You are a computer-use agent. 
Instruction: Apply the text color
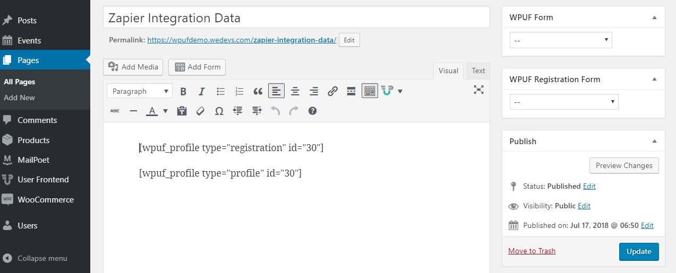[152, 111]
